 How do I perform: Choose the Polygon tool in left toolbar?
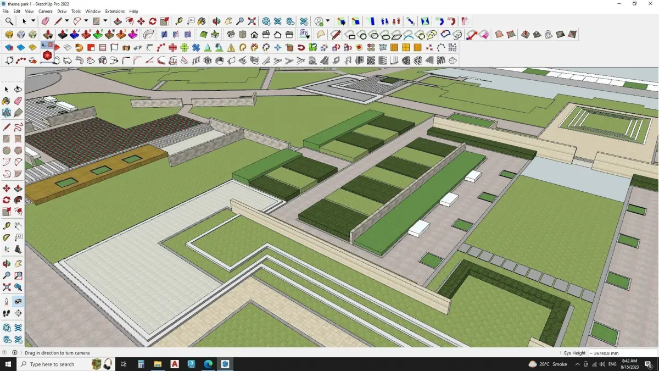click(x=18, y=150)
